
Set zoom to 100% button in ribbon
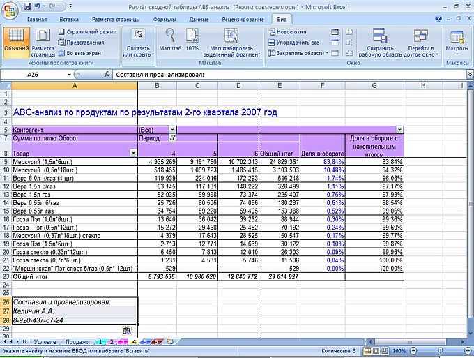[x=192, y=40]
